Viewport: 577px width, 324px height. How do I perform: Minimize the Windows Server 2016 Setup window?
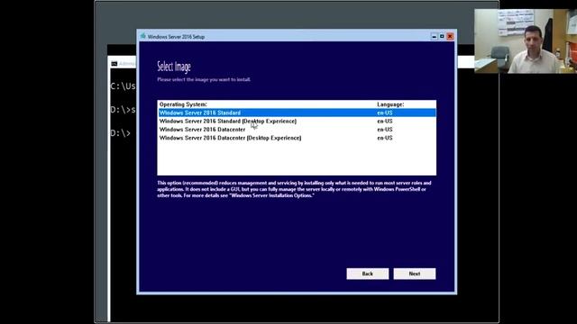coord(434,36)
